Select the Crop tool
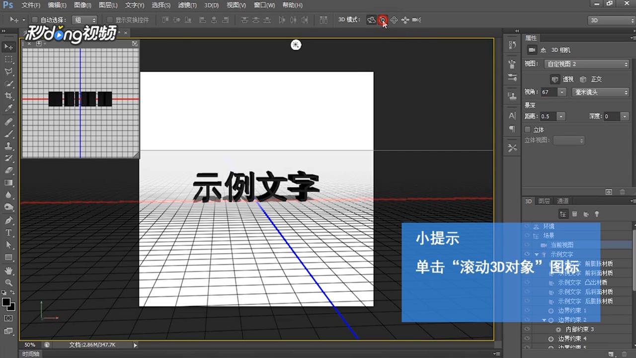 click(x=8, y=96)
